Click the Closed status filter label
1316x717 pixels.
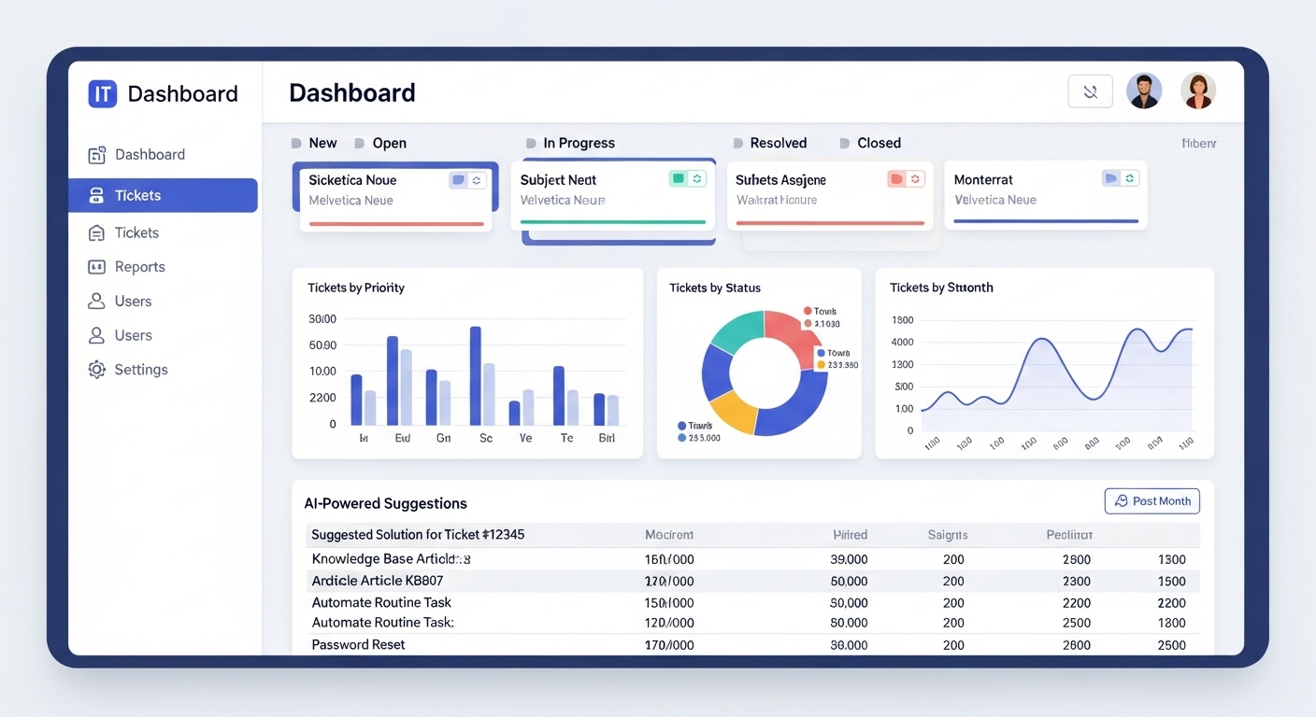coord(879,143)
